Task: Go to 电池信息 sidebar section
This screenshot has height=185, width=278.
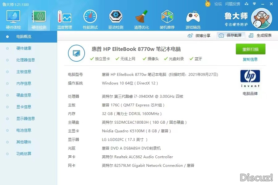Action: click(x=23, y=130)
